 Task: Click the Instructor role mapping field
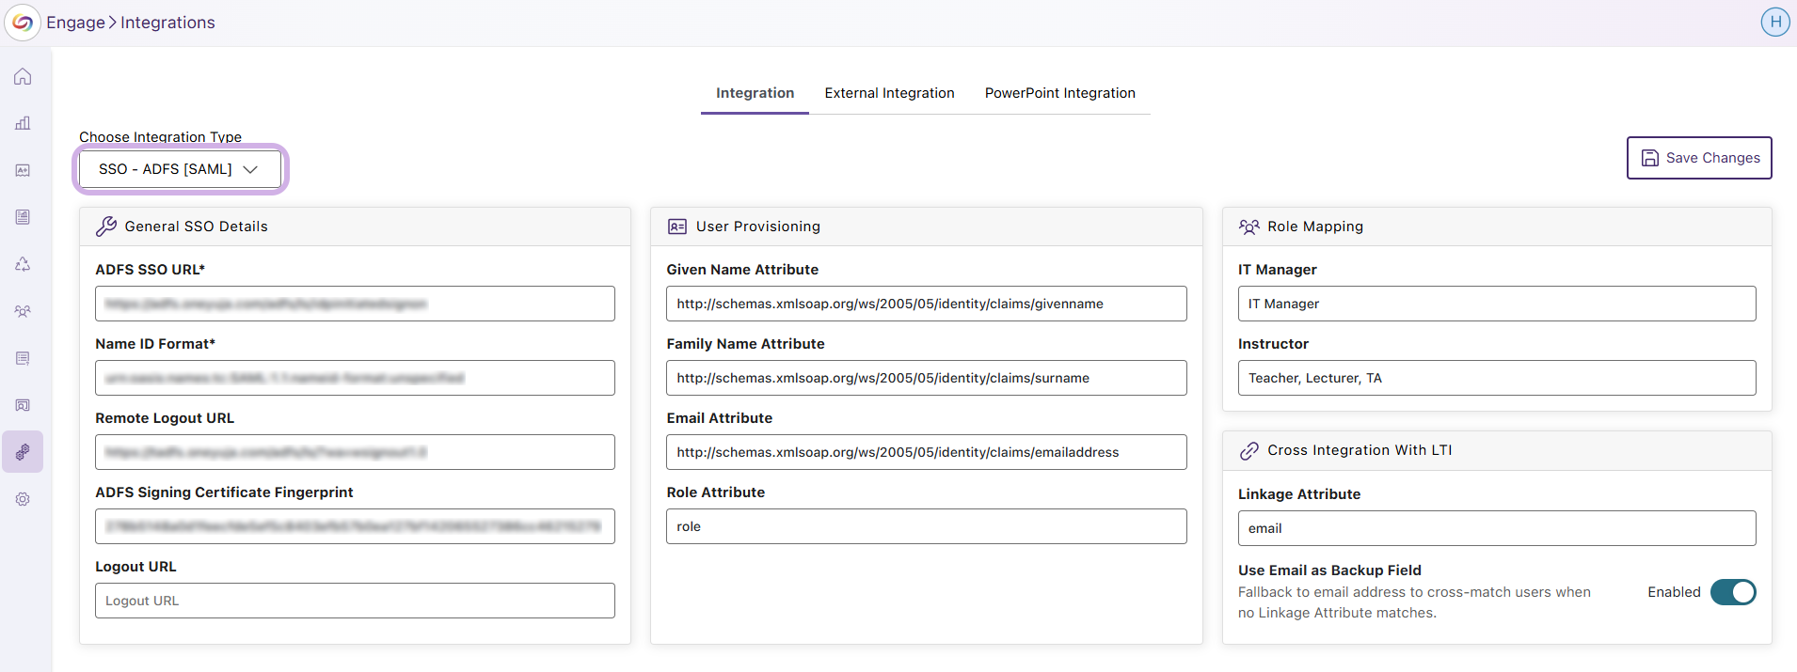(x=1497, y=378)
